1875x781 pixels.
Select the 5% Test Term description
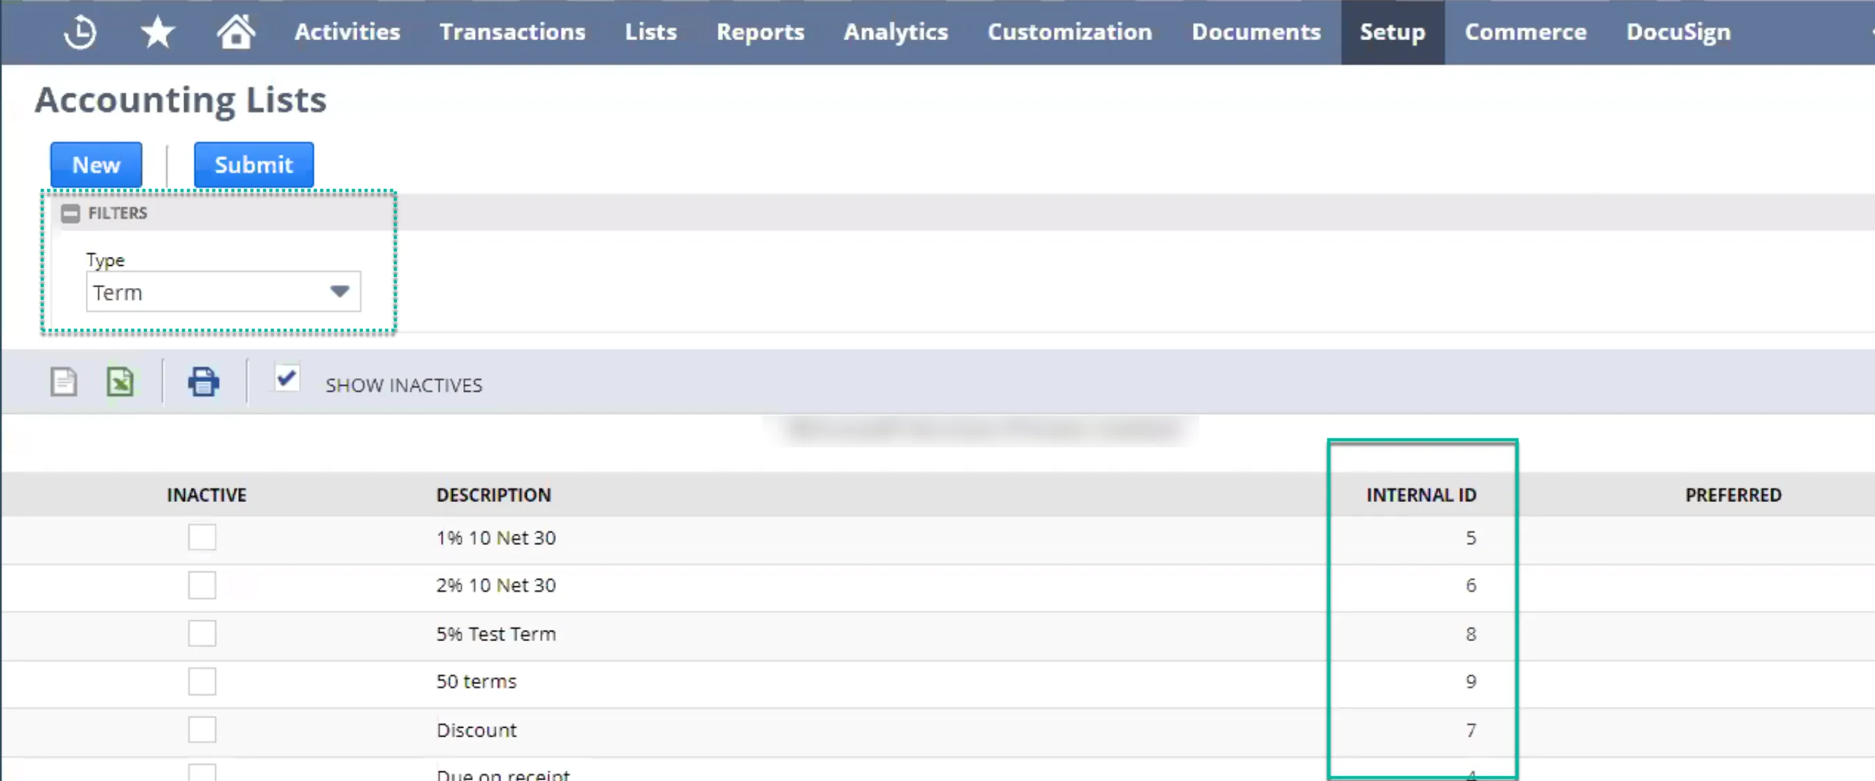[x=496, y=634]
